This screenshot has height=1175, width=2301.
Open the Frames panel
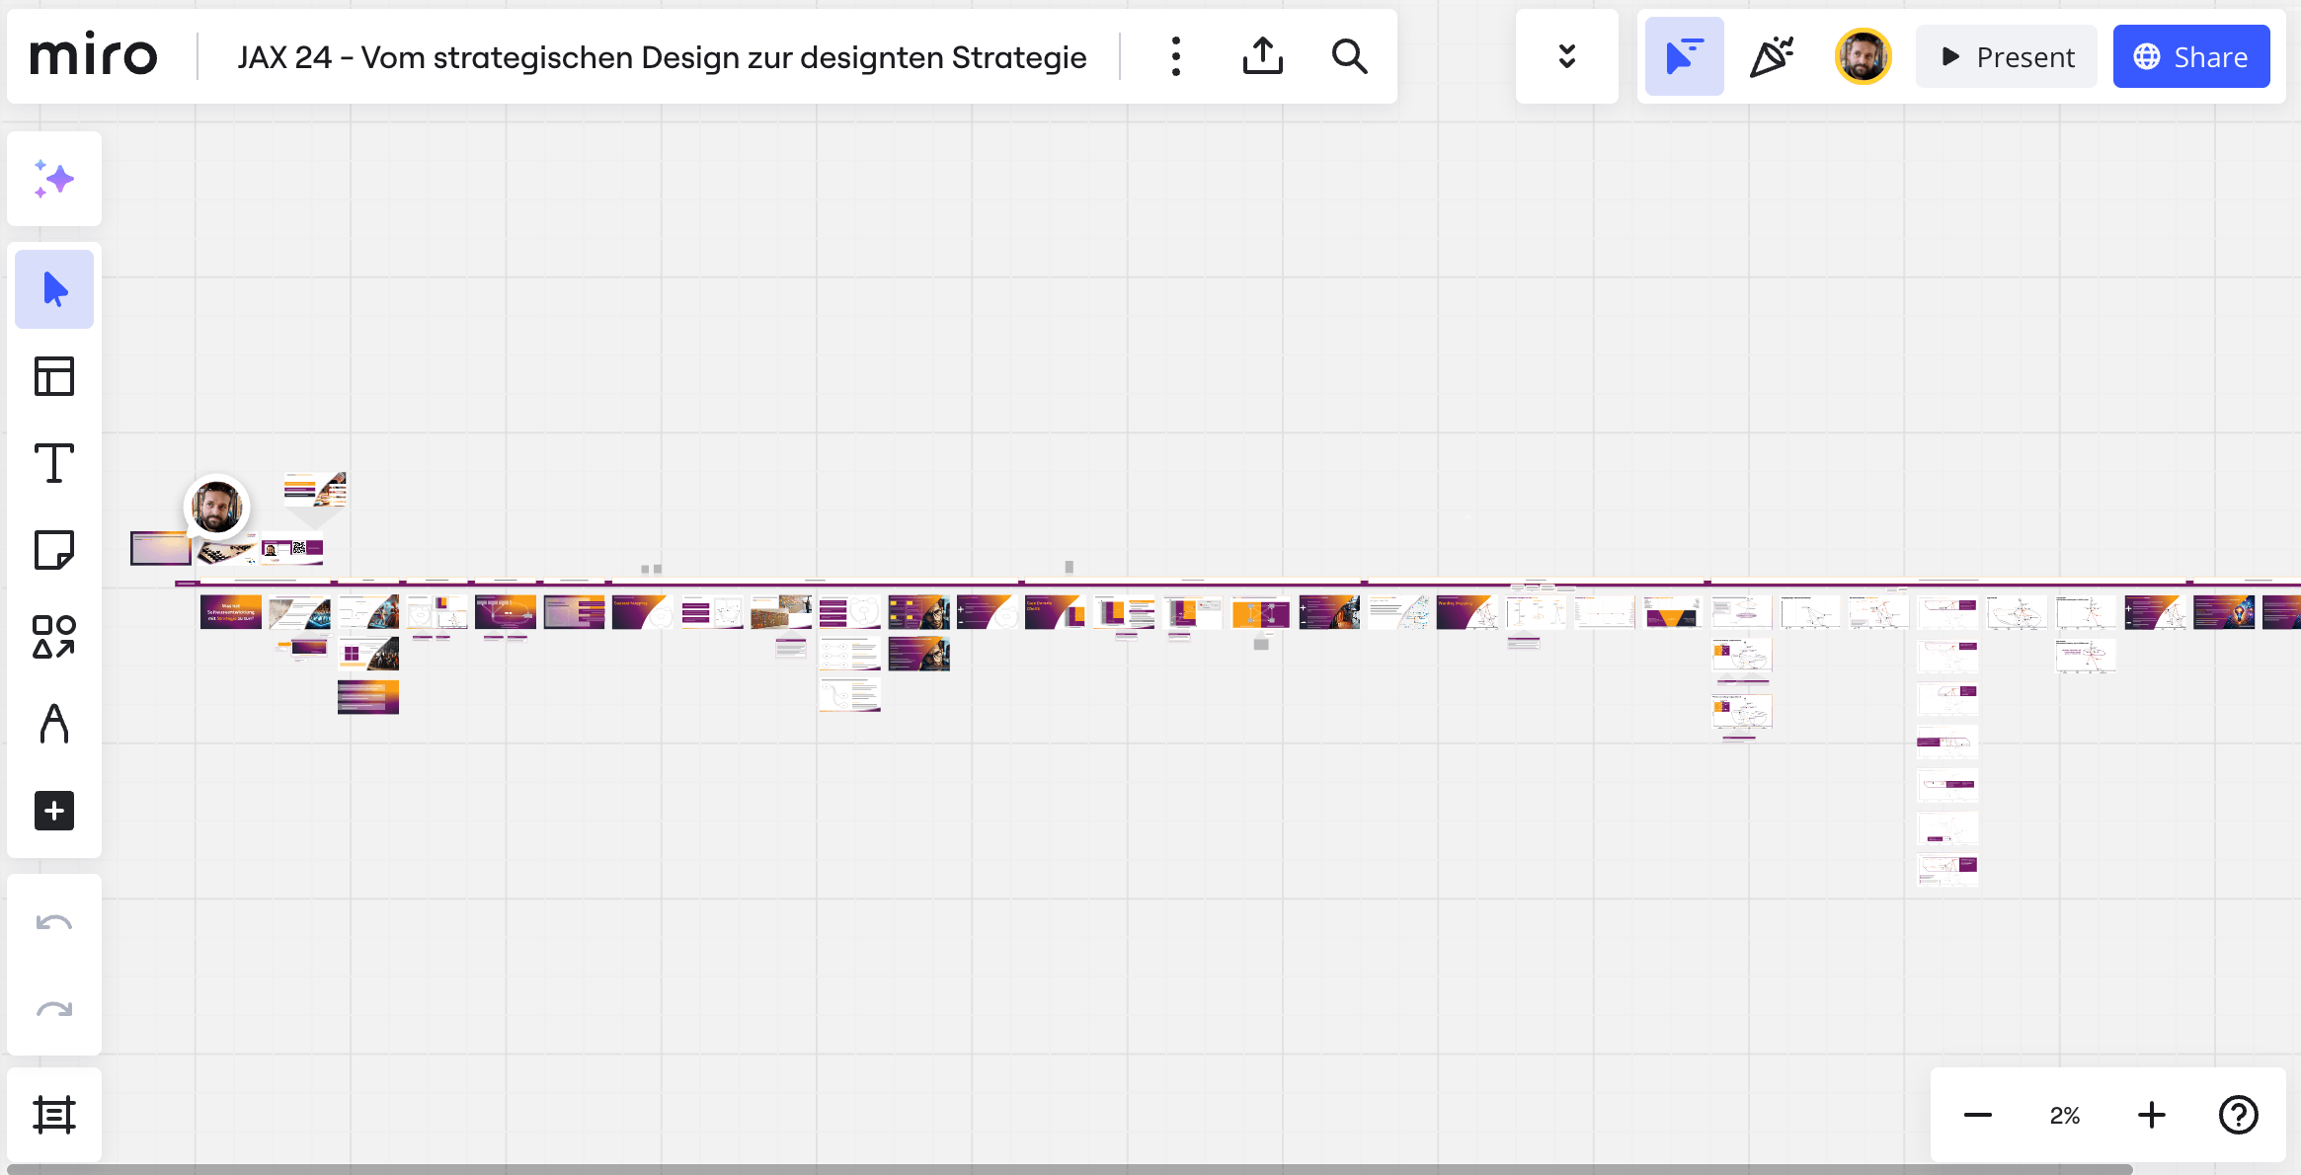tap(54, 1115)
